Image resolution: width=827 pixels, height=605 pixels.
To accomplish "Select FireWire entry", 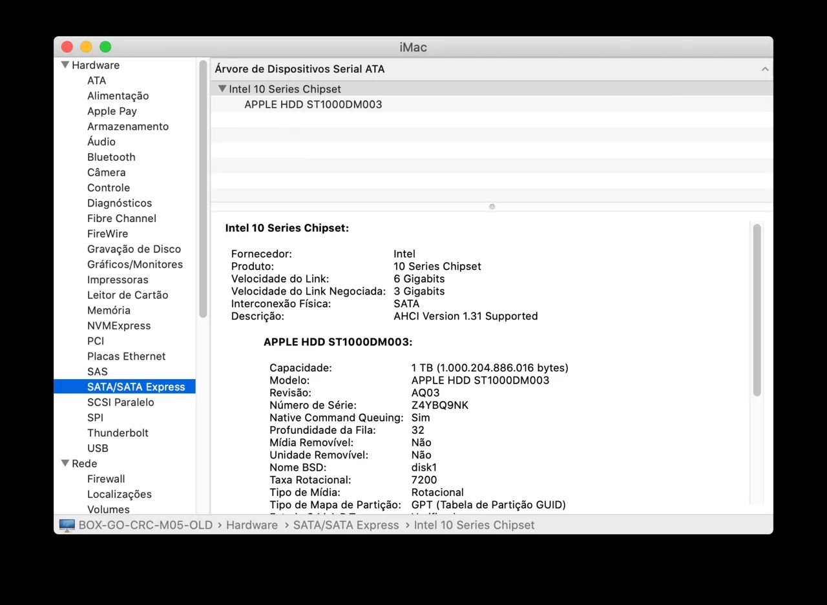I will pos(107,234).
